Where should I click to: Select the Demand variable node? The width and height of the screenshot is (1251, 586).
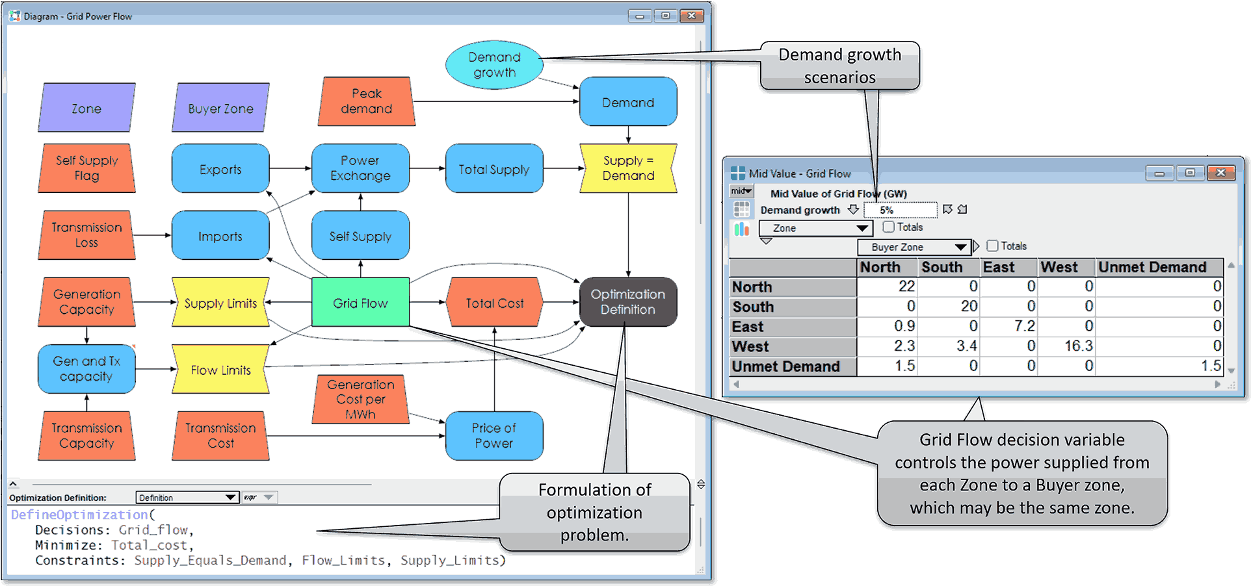tap(627, 102)
